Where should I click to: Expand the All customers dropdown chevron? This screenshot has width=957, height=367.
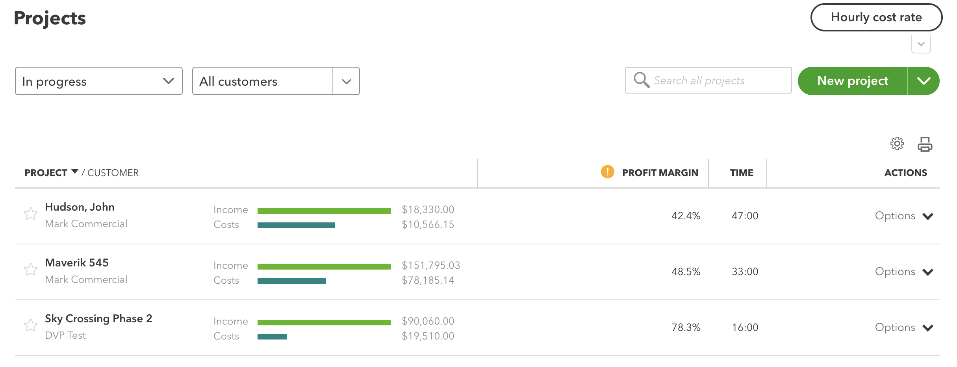pos(346,81)
